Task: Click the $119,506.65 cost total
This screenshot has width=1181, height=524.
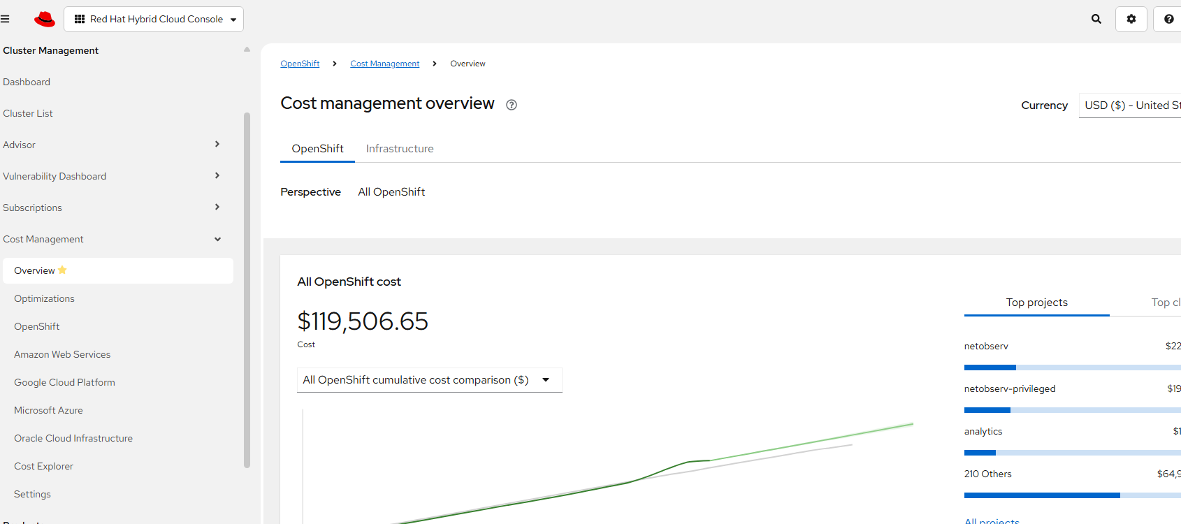Action: 363,321
